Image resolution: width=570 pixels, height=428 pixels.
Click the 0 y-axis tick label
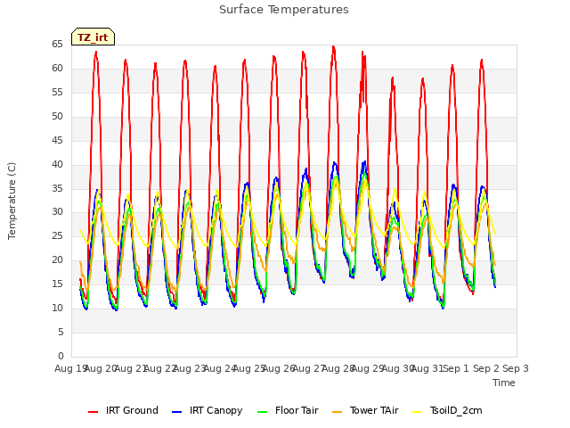61,356
